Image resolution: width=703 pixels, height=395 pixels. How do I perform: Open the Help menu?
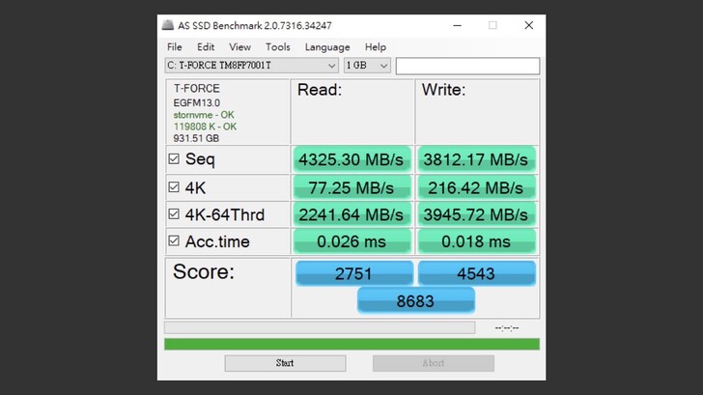pyautogui.click(x=376, y=47)
